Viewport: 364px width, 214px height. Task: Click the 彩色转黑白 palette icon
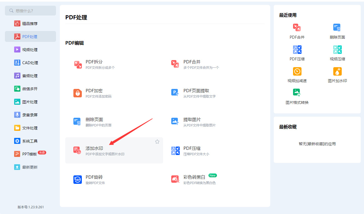[x=175, y=179]
